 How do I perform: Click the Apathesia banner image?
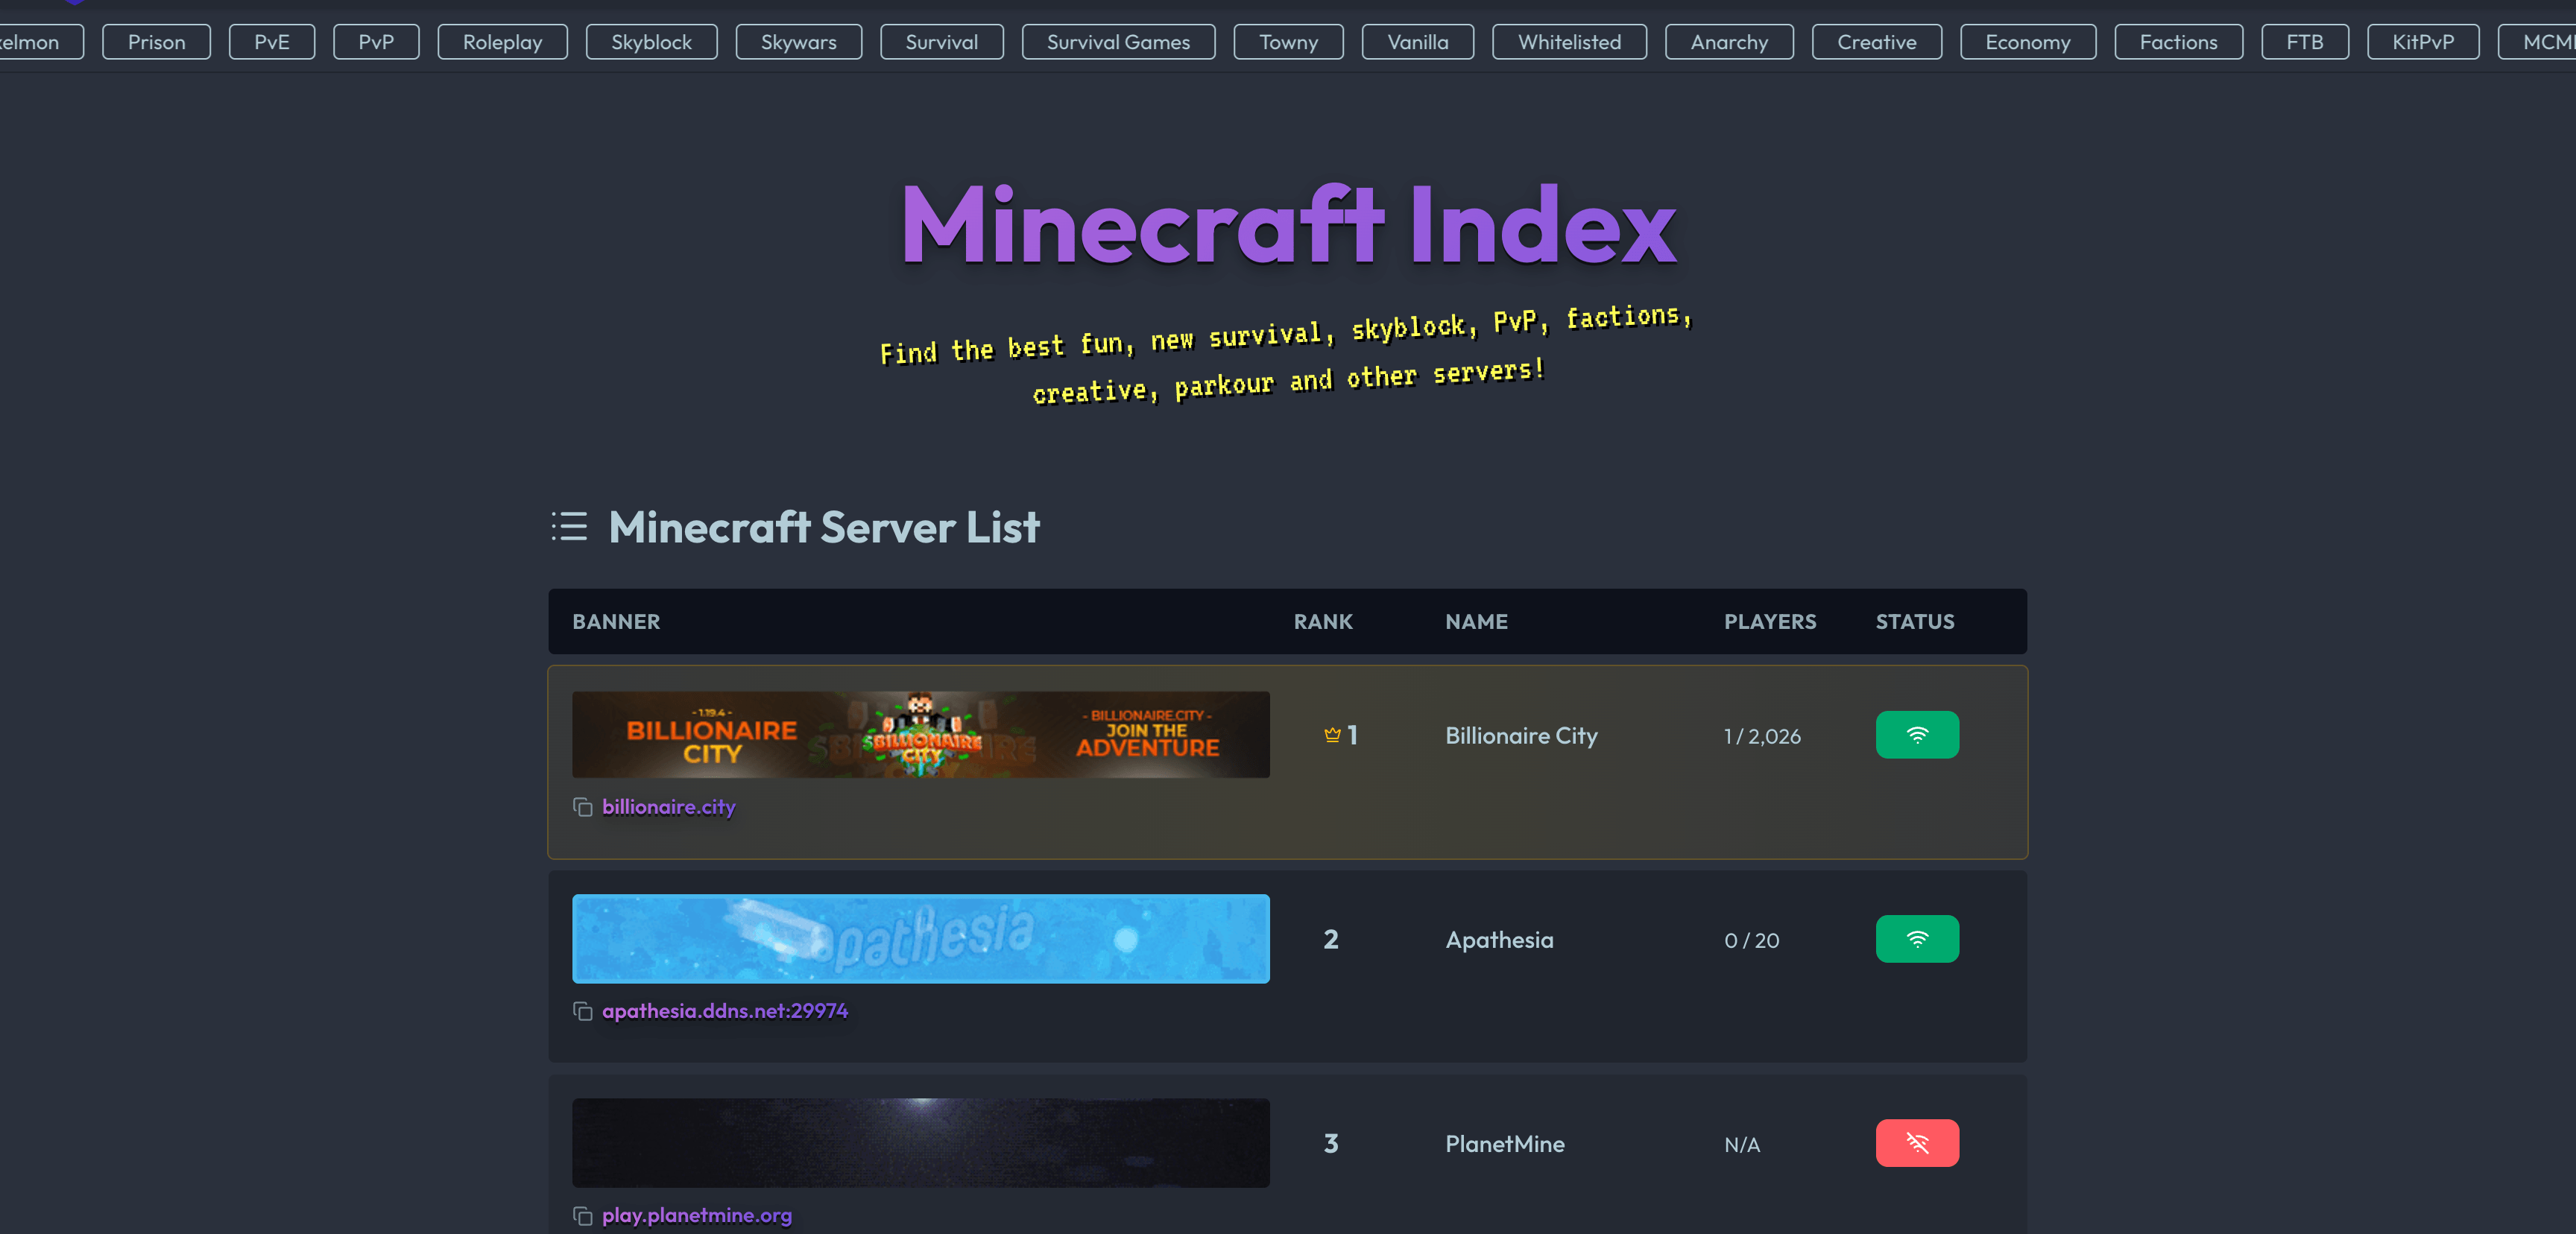tap(921, 939)
